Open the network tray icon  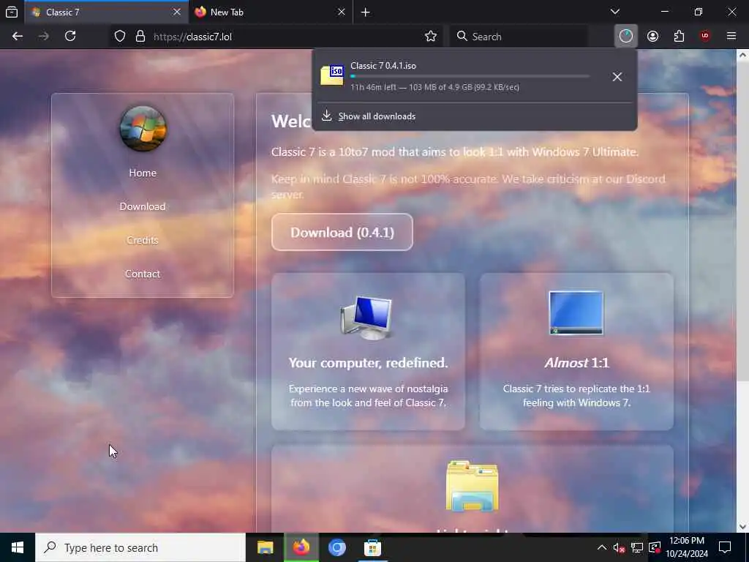coord(637,547)
